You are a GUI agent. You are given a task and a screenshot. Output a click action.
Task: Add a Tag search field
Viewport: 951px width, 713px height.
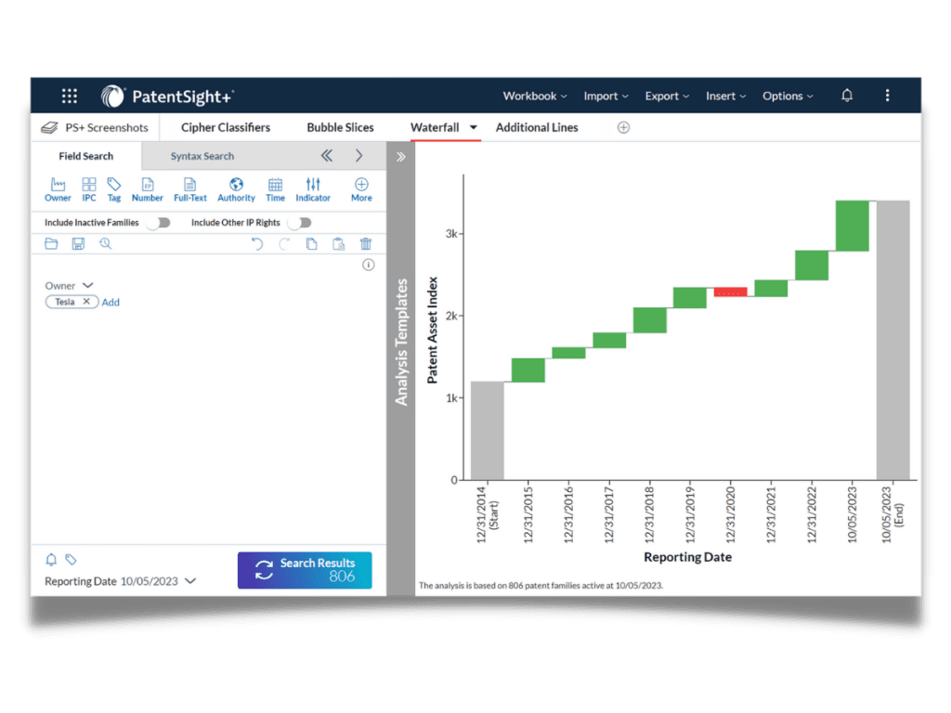click(114, 189)
